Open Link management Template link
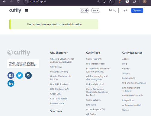 point(131,89)
